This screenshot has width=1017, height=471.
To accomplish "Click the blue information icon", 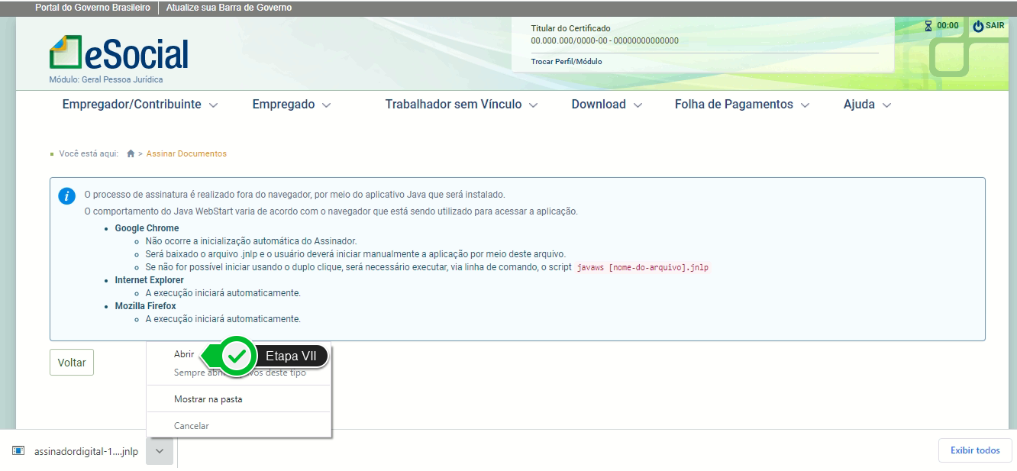I will 67,195.
